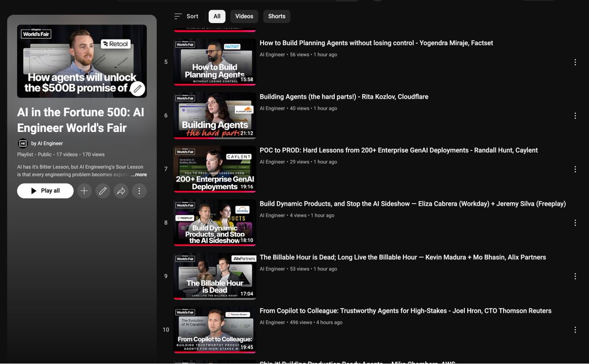Click the Play all button
This screenshot has height=364, width=589.
[x=45, y=191]
